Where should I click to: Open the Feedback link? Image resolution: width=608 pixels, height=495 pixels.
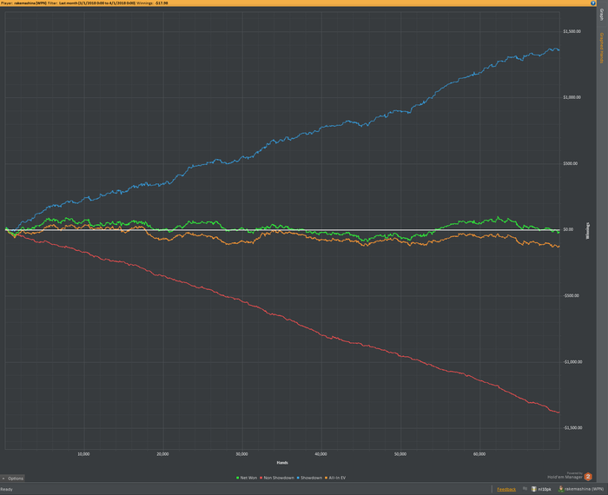point(506,489)
